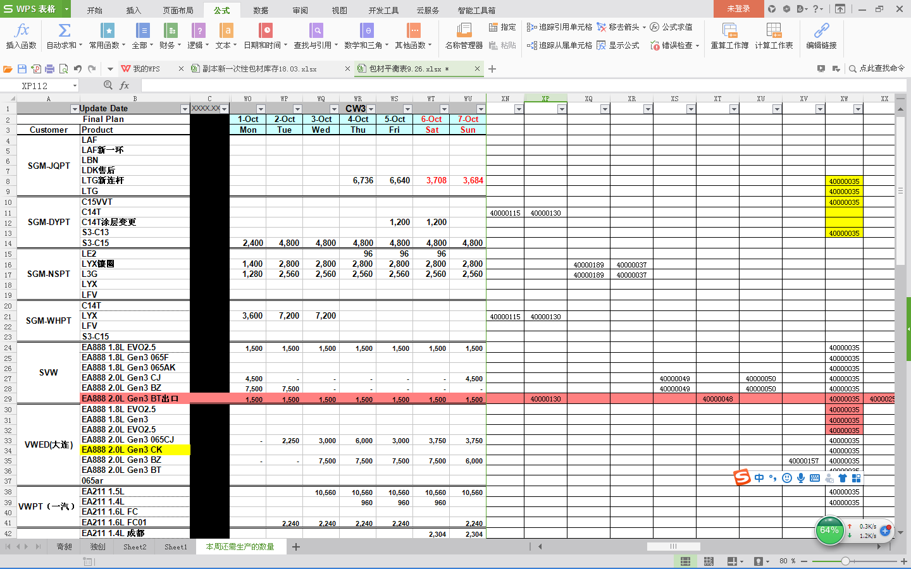Open filter dropdown in column C header
This screenshot has width=911, height=569.
click(224, 109)
